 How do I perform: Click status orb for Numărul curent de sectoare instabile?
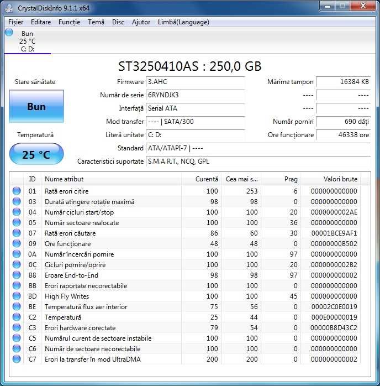click(x=17, y=338)
